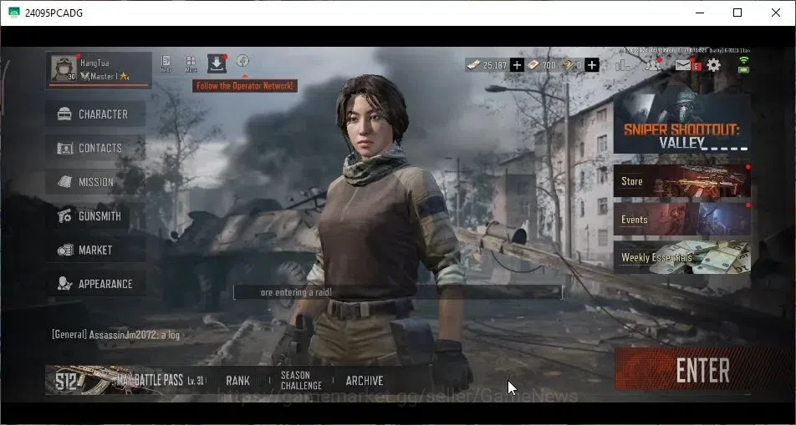The width and height of the screenshot is (796, 425).
Task: Open General chat message from AssassinJm2072
Action: click(115, 335)
